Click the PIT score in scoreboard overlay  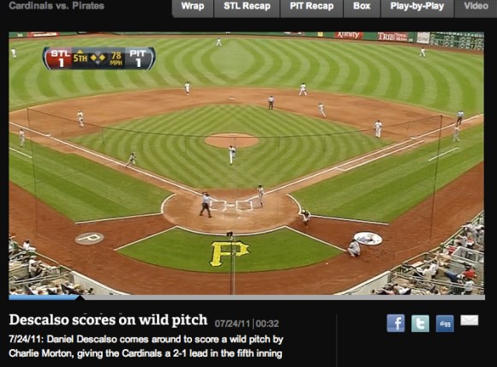point(138,58)
